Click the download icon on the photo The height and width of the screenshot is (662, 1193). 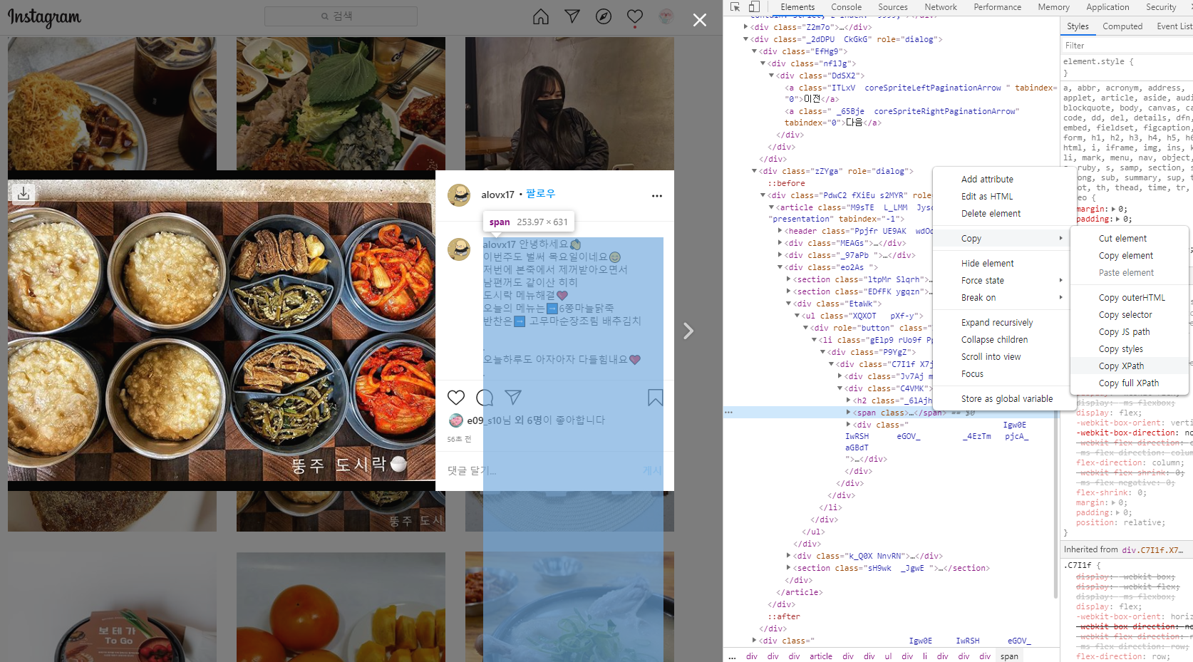click(x=24, y=193)
